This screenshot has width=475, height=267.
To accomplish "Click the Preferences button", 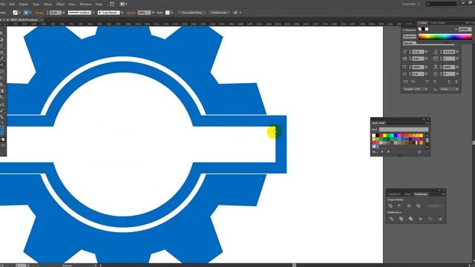I will (219, 13).
